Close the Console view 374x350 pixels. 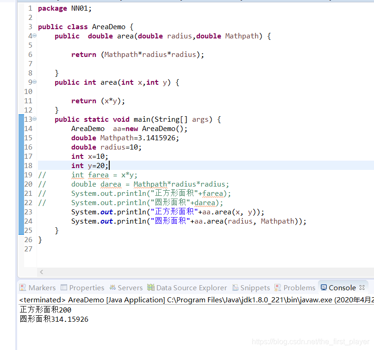point(362,287)
